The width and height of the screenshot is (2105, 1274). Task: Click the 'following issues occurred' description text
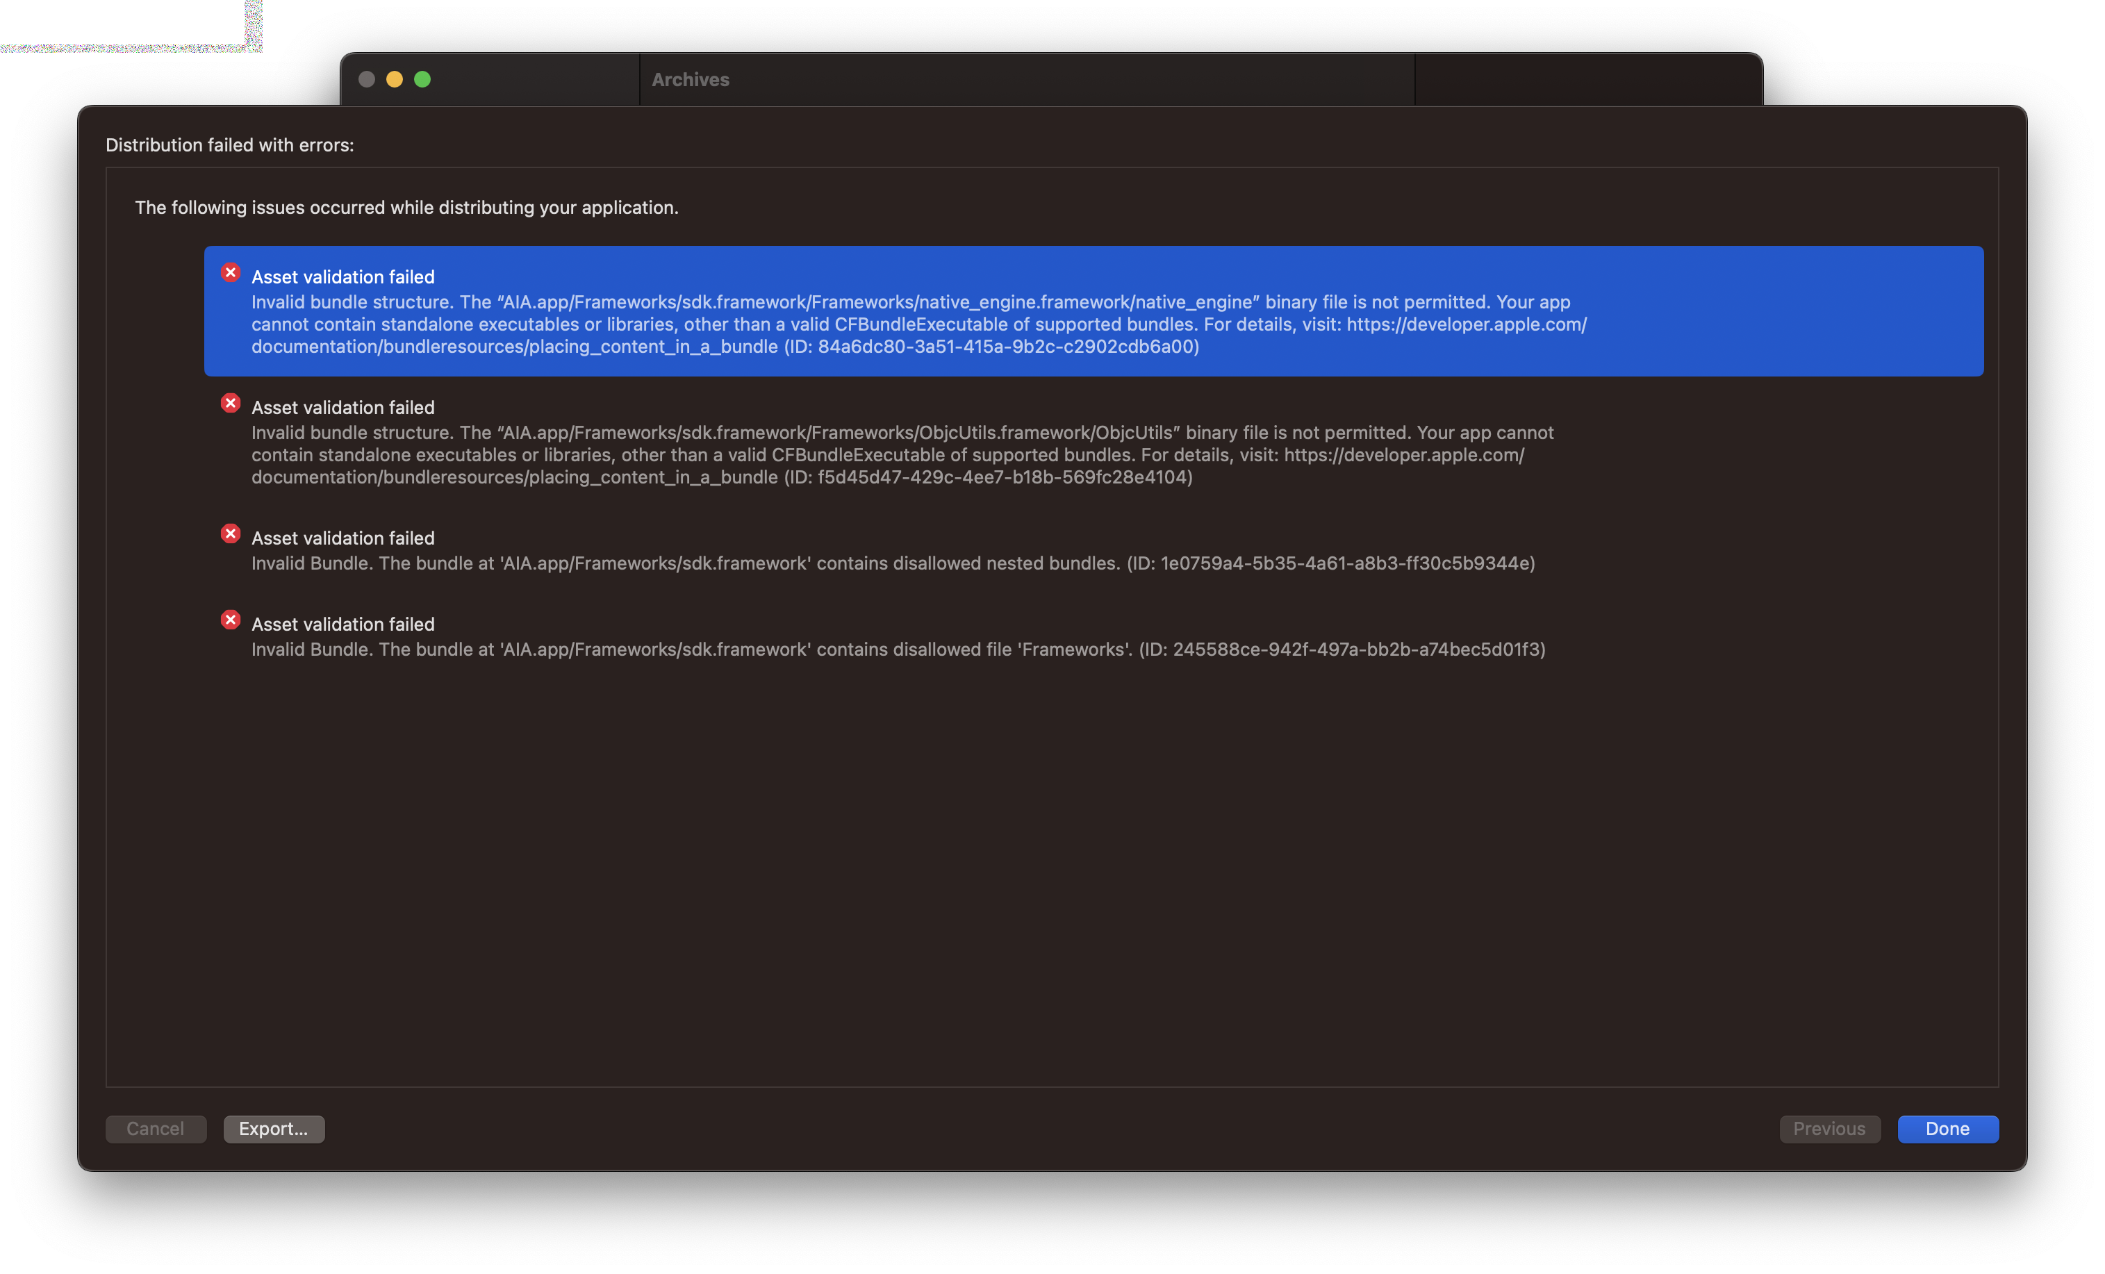click(406, 208)
